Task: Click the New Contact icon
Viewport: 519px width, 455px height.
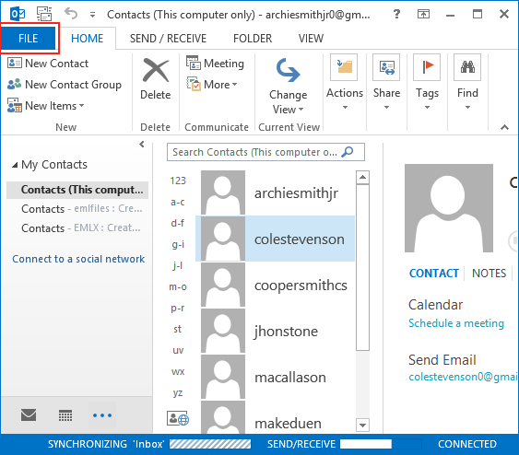Action: (15, 63)
